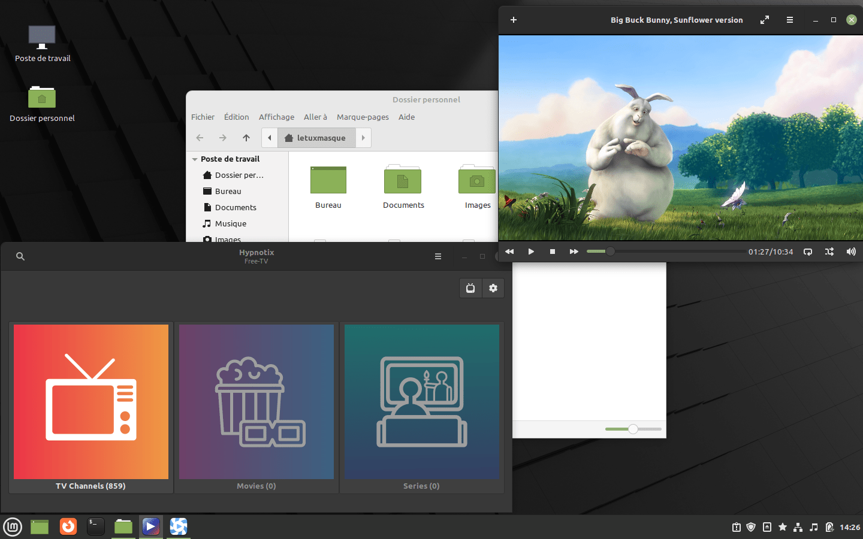The image size is (863, 539).
Task: Open video player hamburger menu
Action: (x=790, y=20)
